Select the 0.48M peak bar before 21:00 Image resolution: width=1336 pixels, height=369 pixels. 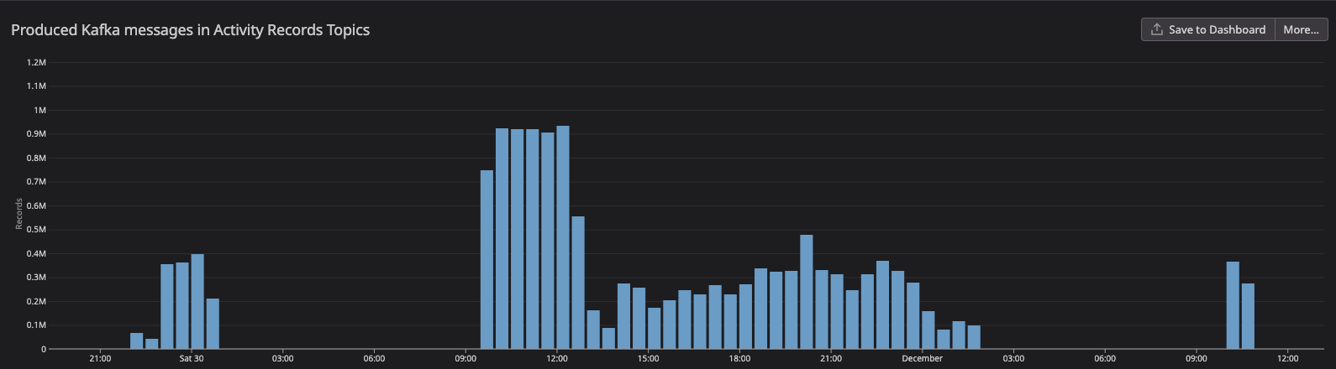coord(807,291)
